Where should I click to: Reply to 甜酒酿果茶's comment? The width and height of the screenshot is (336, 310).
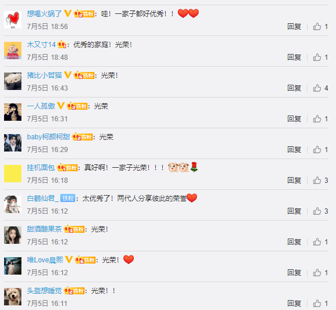[294, 242]
